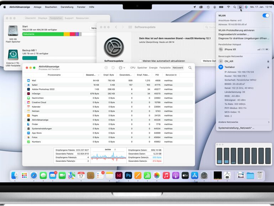The width and height of the screenshot is (274, 206).
Task: Click show-all grid icon in Softwareupdate window
Action: (x=130, y=27)
